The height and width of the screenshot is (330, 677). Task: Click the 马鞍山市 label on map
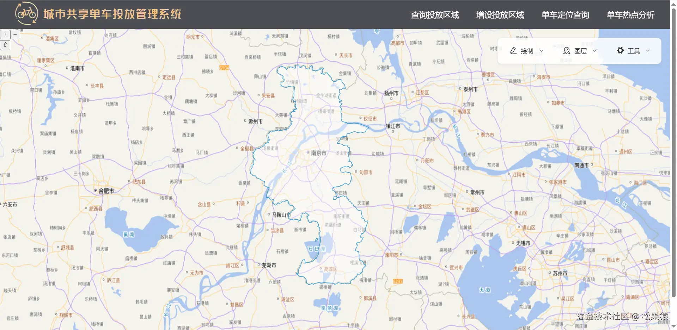pyautogui.click(x=281, y=214)
